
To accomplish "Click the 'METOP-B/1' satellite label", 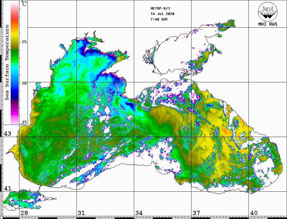I will [160, 8].
